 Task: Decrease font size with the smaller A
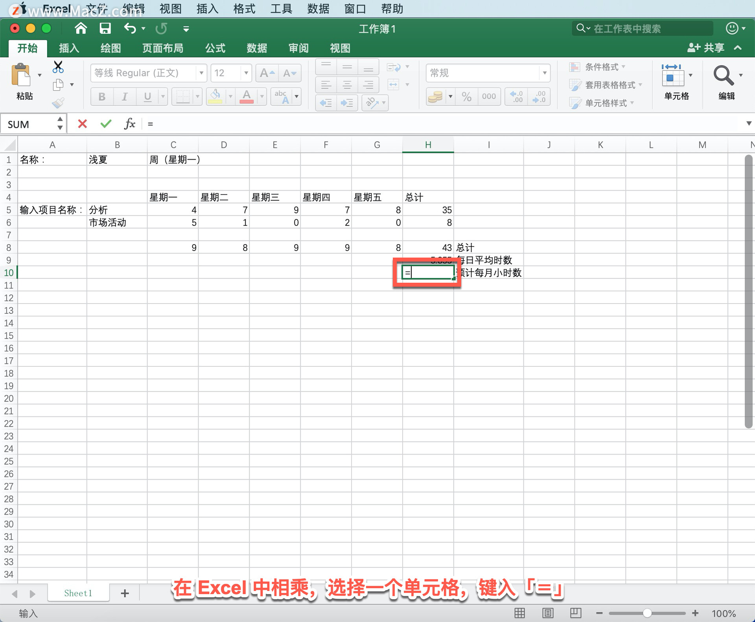(290, 73)
